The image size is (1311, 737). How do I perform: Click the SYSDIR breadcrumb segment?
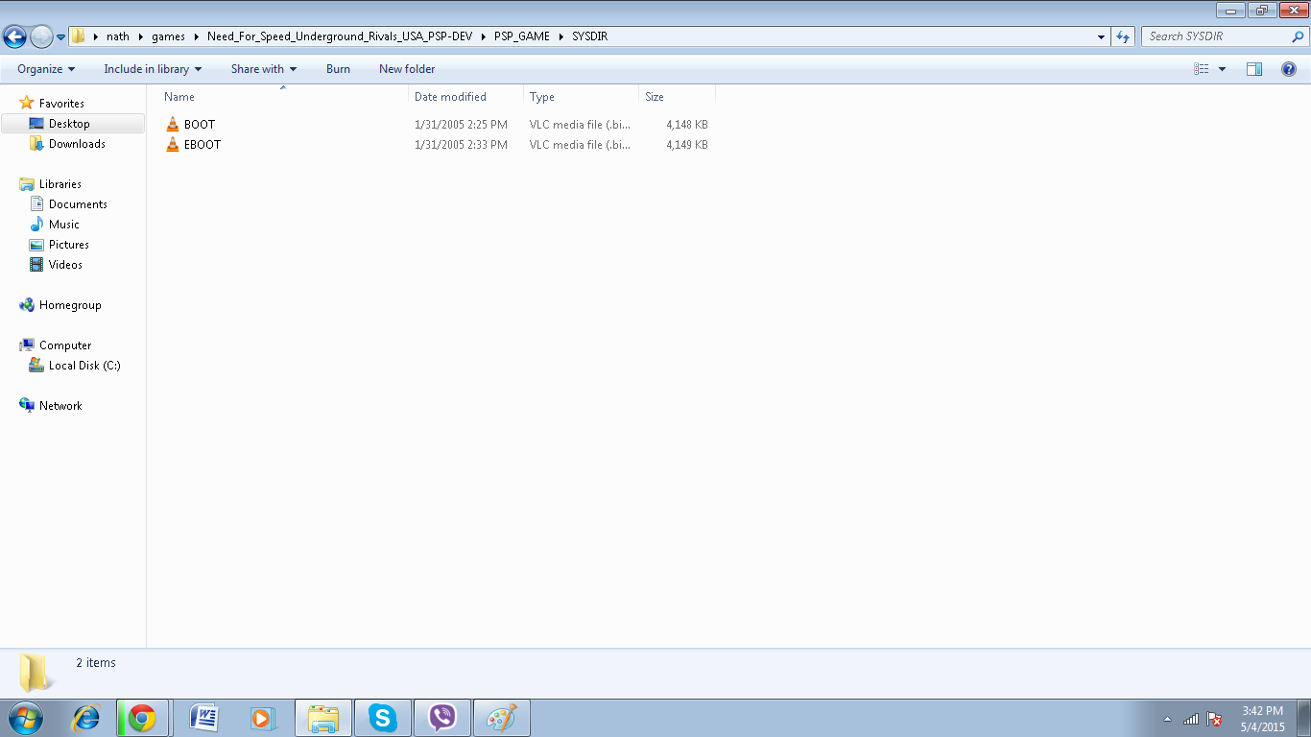click(x=589, y=36)
